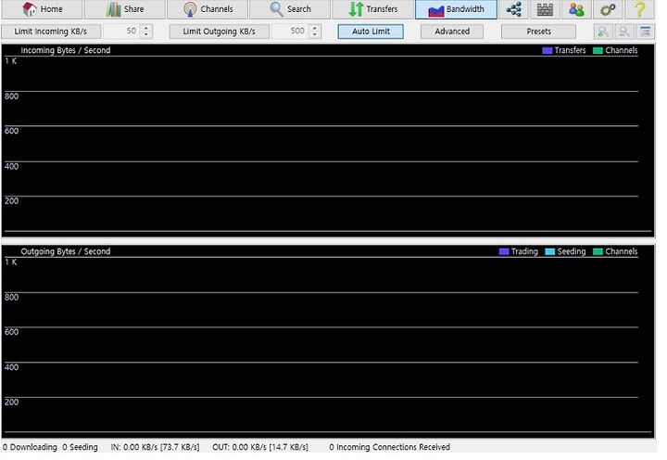Increase the incoming limit with up arrow
Screen dimensions: 667x460
(x=146, y=28)
